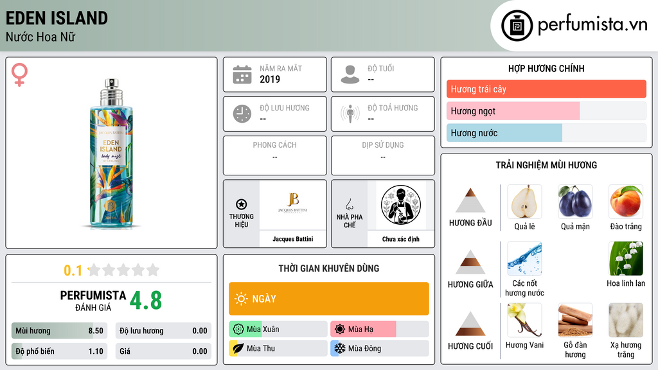Click the snowflake icon for Mùa Đông
This screenshot has height=370, width=658.
point(339,348)
